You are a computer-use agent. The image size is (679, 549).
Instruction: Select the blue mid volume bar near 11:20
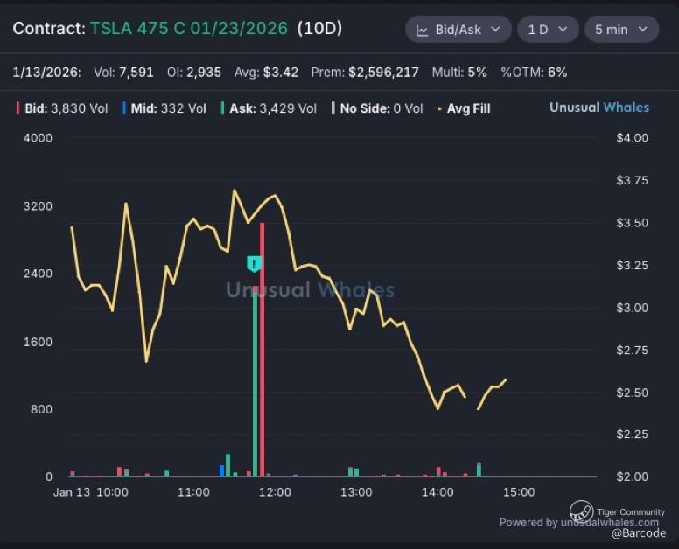[x=221, y=470]
